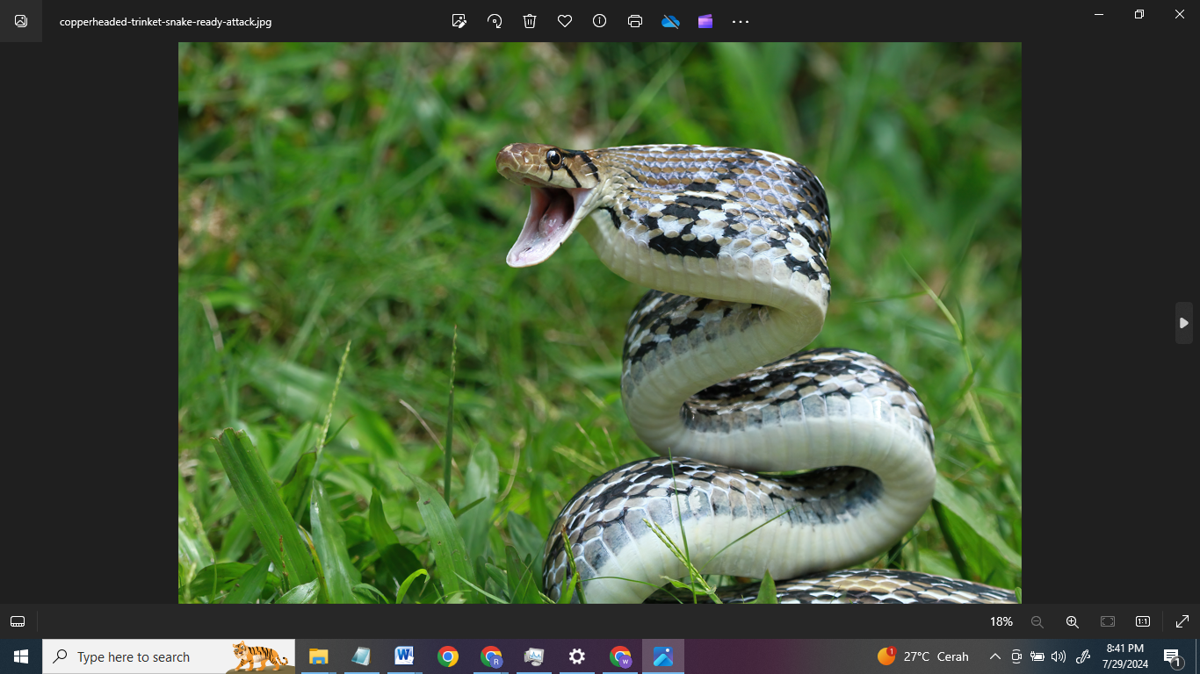Click the OneDrive cloud icon
Image resolution: width=1200 pixels, height=674 pixels.
[670, 21]
